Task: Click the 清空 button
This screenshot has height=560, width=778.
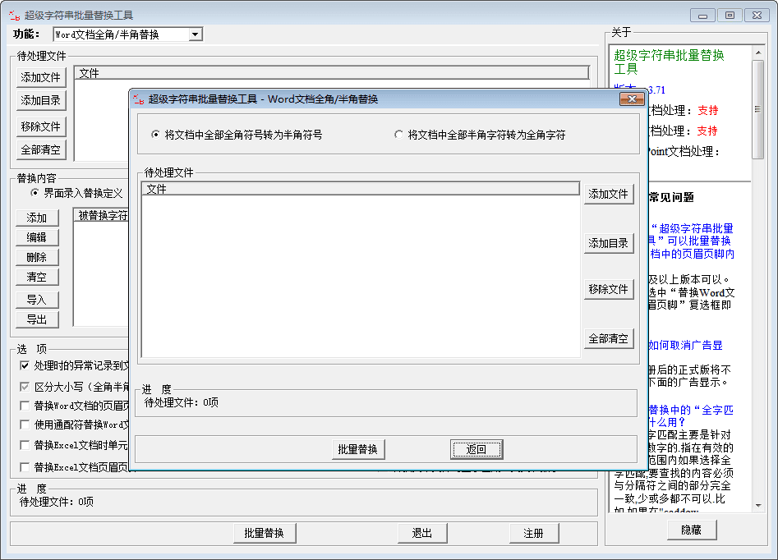Action: tap(37, 277)
